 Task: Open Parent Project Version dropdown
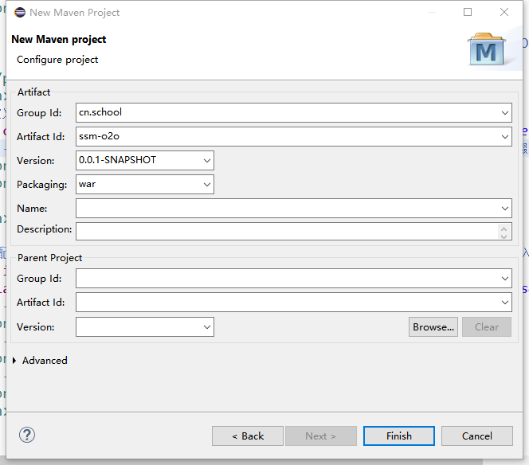pyautogui.click(x=207, y=327)
